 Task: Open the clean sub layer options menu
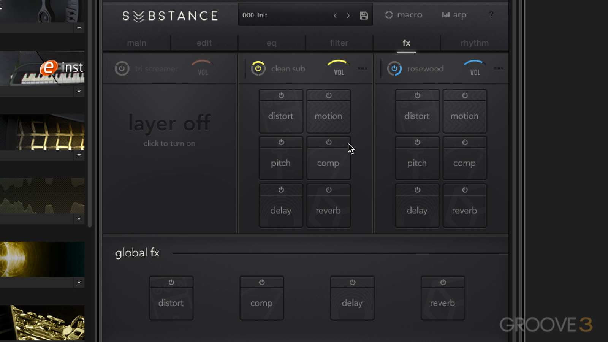point(363,68)
